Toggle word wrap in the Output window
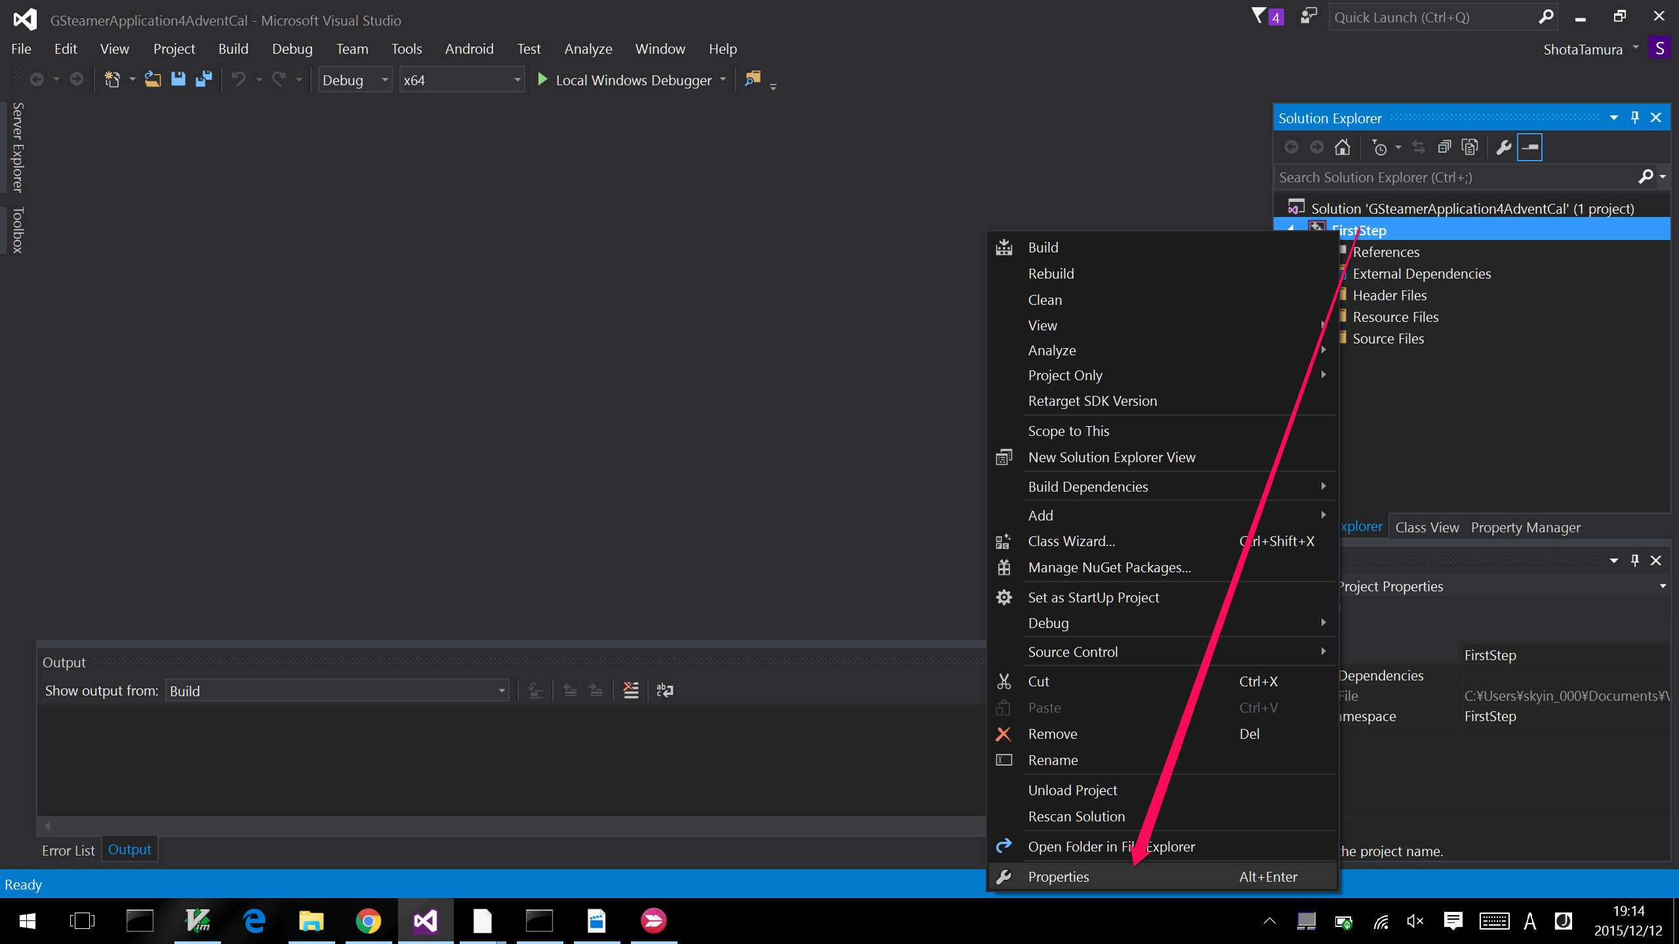The width and height of the screenshot is (1679, 944). (x=664, y=690)
